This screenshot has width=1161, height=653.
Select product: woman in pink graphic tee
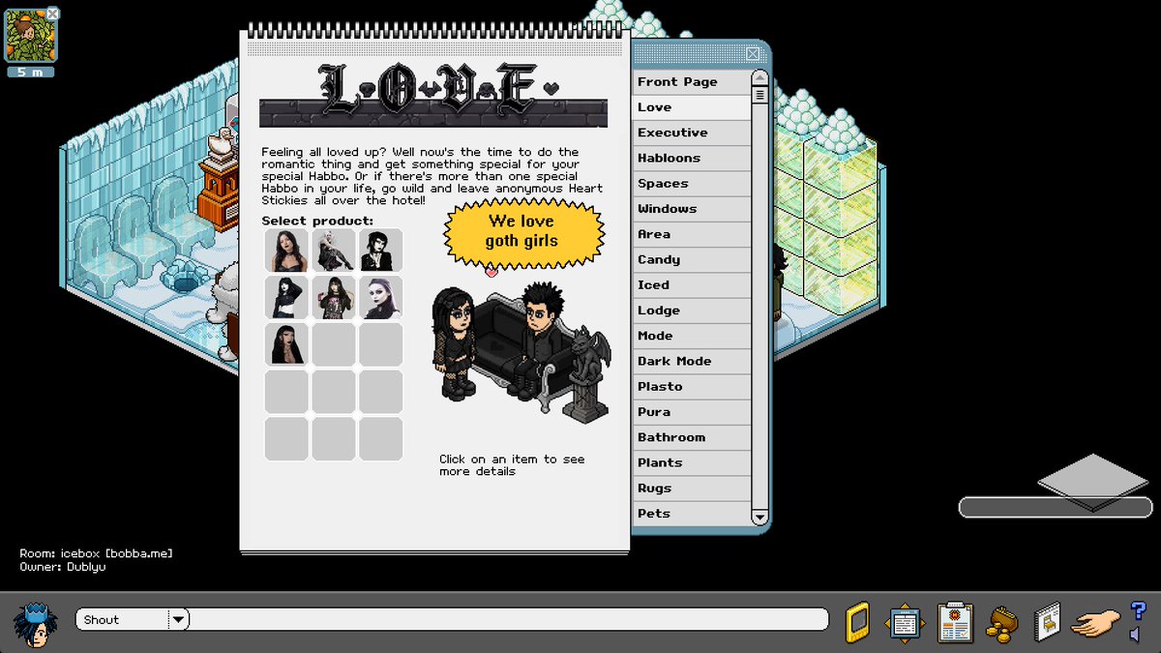334,298
